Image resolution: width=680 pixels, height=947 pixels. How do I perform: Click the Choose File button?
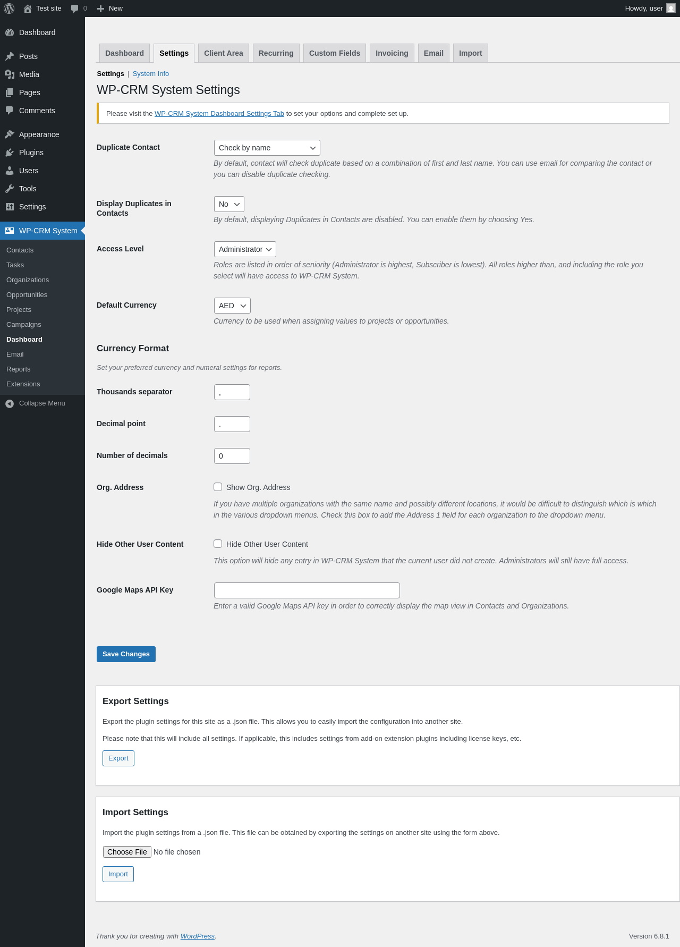tap(127, 852)
